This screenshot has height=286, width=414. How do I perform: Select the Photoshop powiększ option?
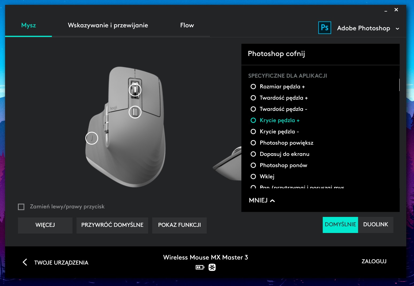click(282, 143)
